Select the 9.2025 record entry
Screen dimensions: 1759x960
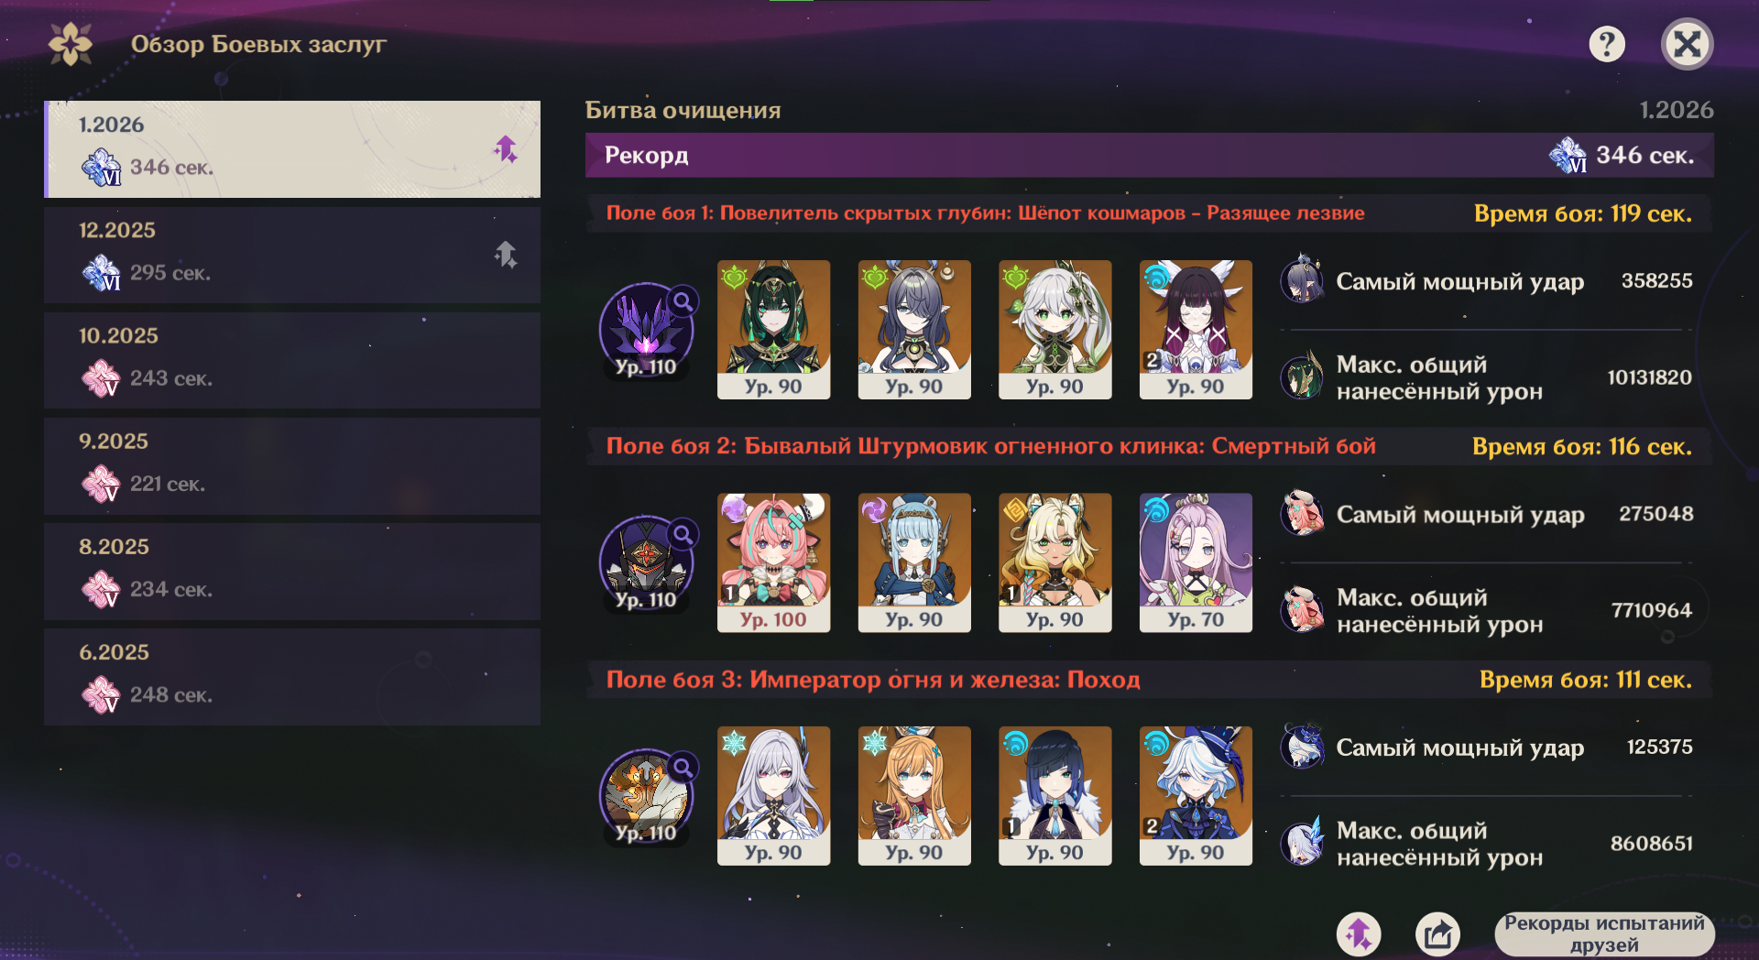292,465
